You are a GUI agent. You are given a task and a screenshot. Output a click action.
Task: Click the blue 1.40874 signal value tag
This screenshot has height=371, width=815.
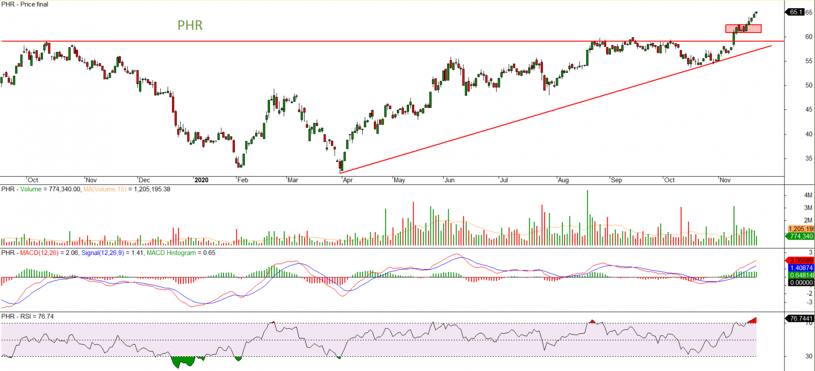pyautogui.click(x=801, y=268)
